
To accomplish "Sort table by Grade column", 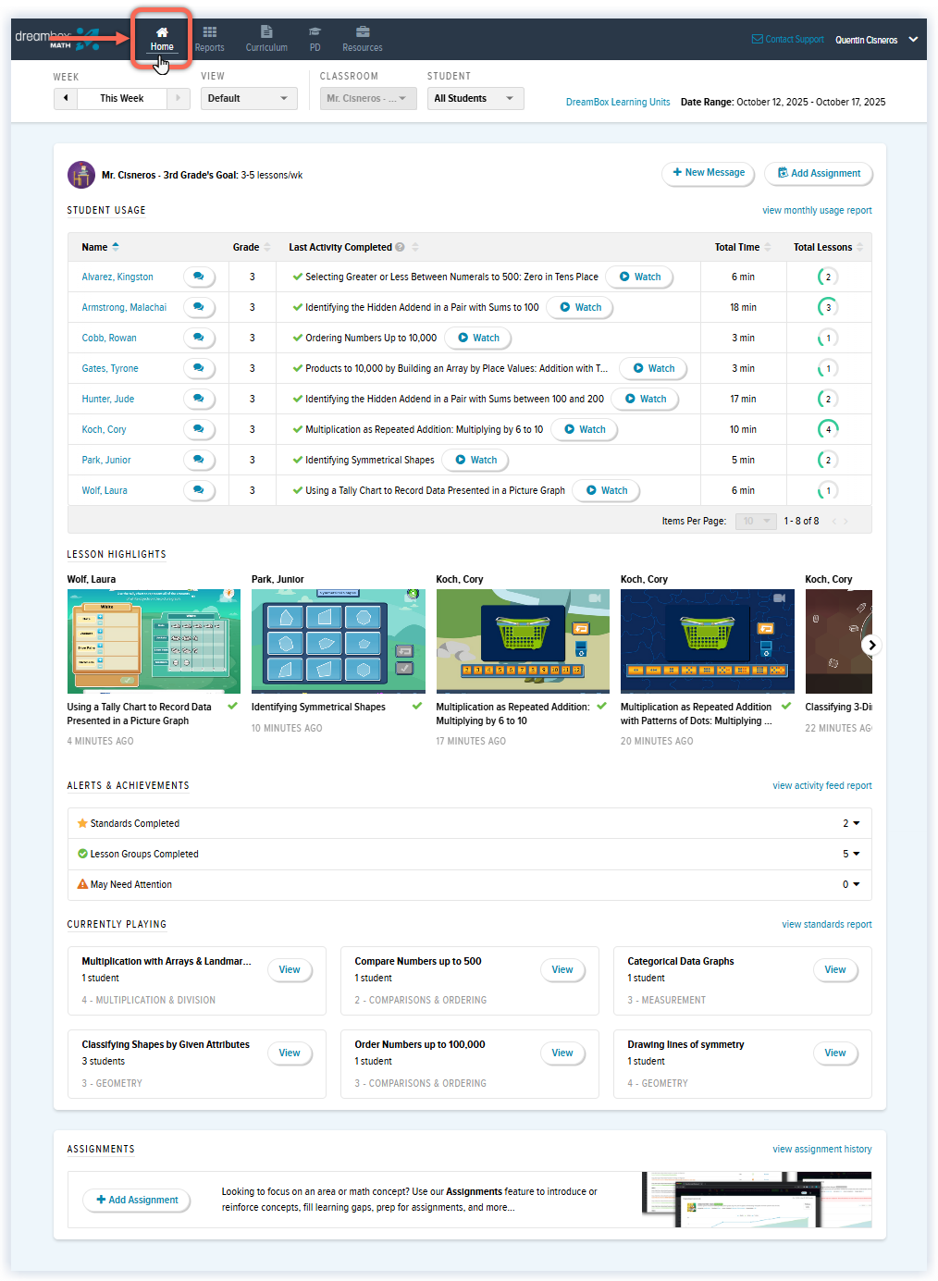I will (x=252, y=247).
